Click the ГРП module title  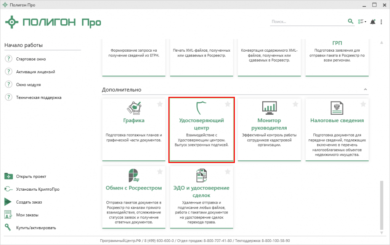337,43
